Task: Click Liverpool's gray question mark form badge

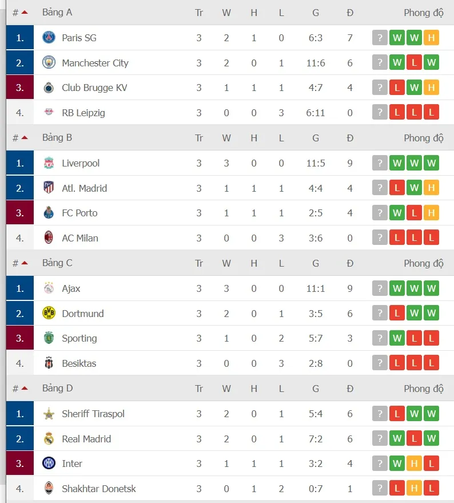Action: pos(380,163)
